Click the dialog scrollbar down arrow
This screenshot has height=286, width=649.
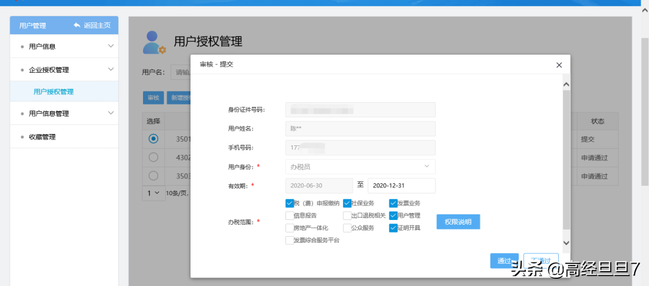pos(567,243)
